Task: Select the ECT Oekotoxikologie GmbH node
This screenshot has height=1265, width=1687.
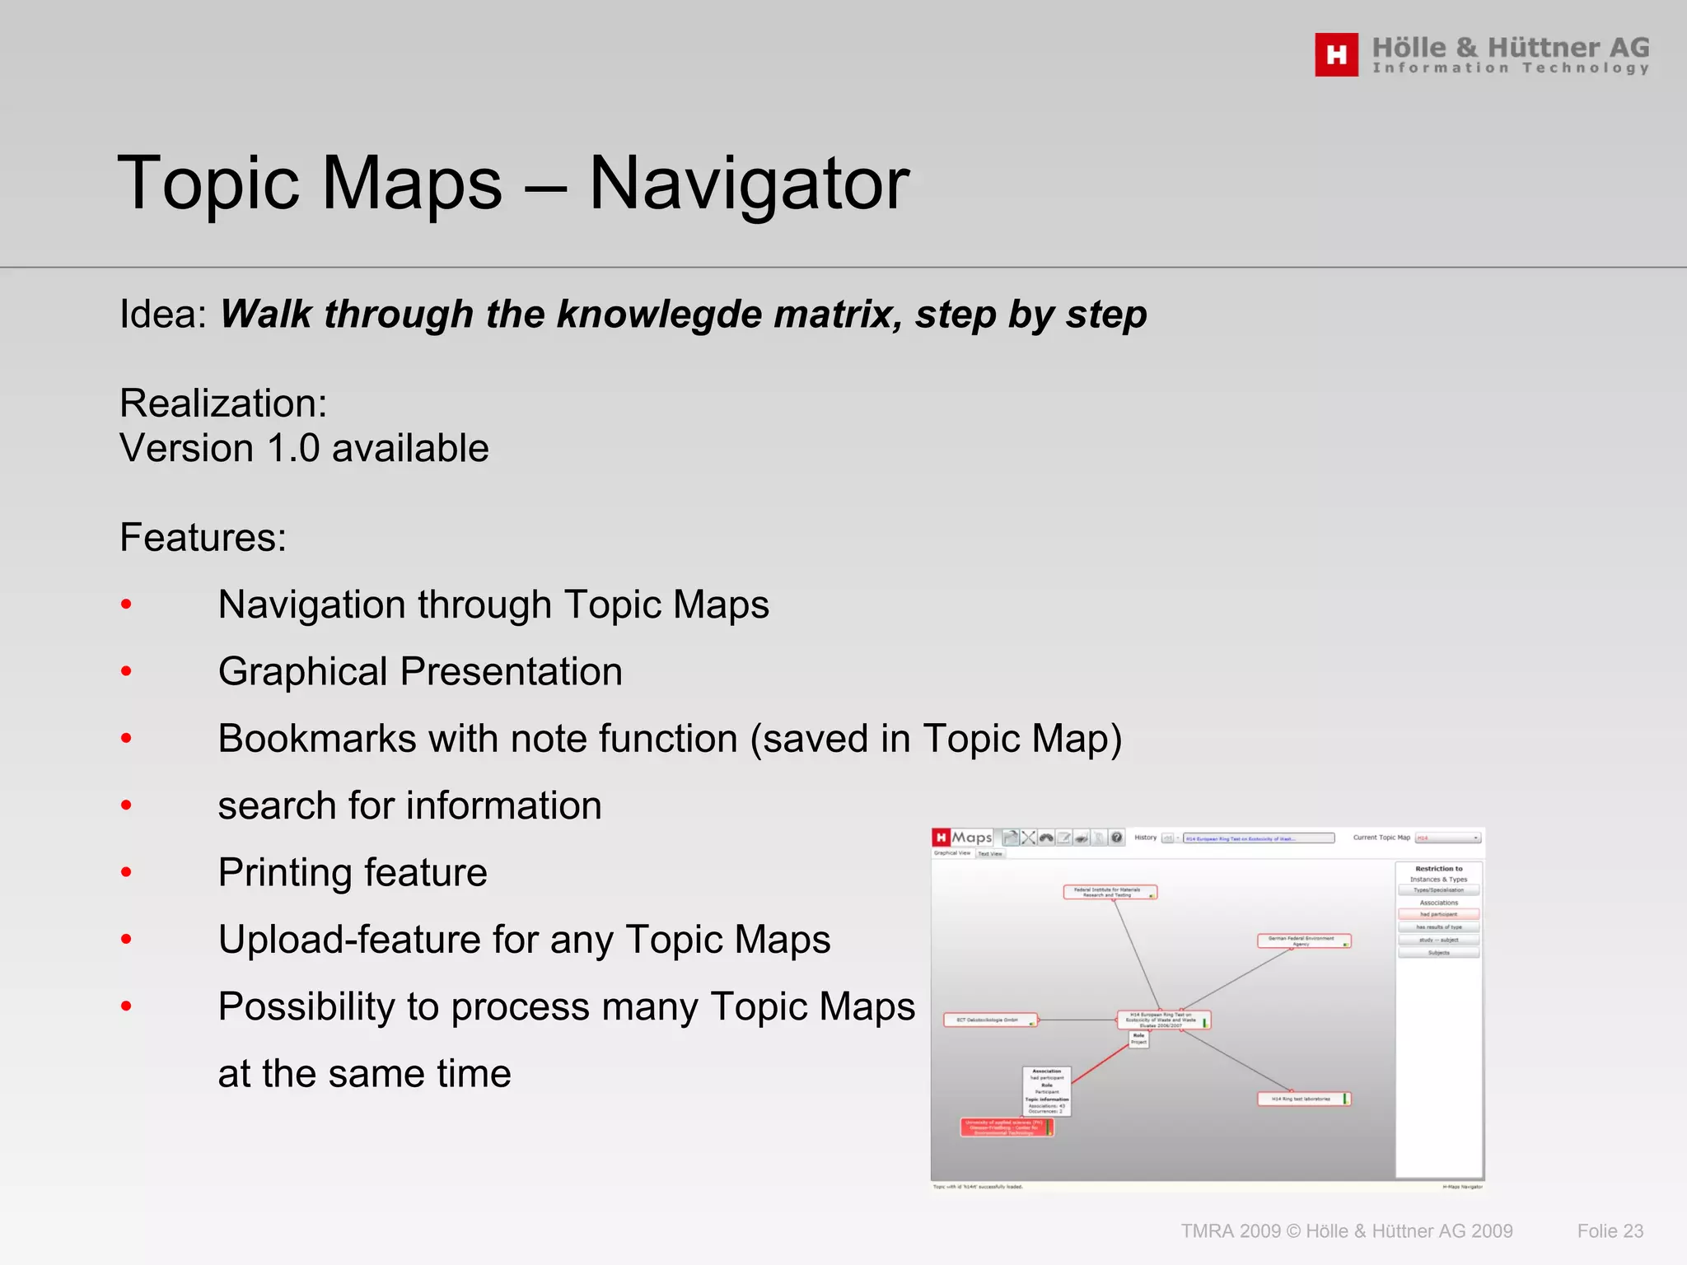Action: click(x=990, y=1020)
